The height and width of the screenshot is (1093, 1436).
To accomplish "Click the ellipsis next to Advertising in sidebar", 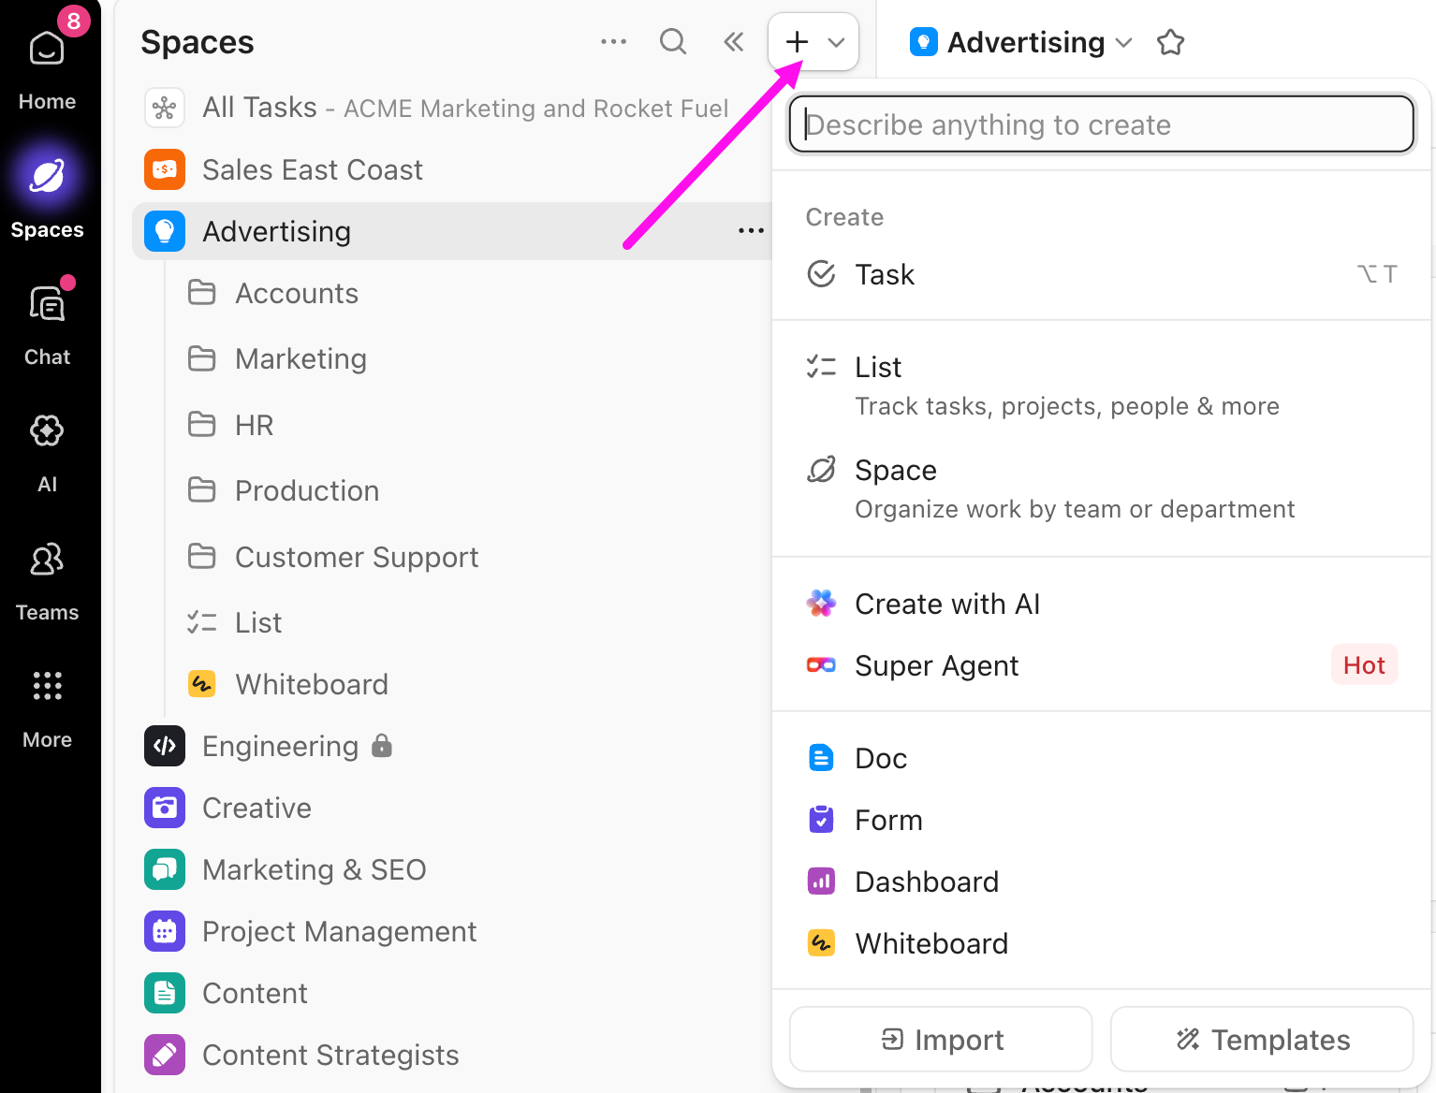I will point(750,230).
